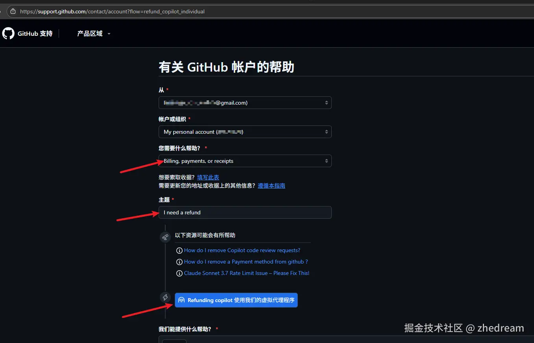Click the 填写此表 receipt link
Image resolution: width=534 pixels, height=343 pixels.
pos(208,177)
